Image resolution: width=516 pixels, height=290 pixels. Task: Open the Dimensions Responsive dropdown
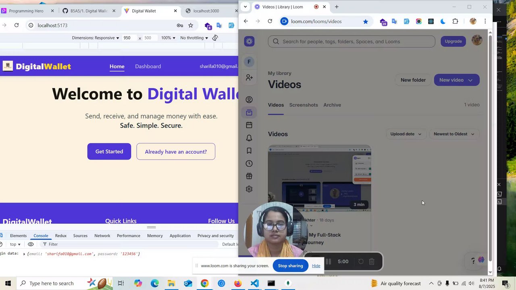point(96,38)
